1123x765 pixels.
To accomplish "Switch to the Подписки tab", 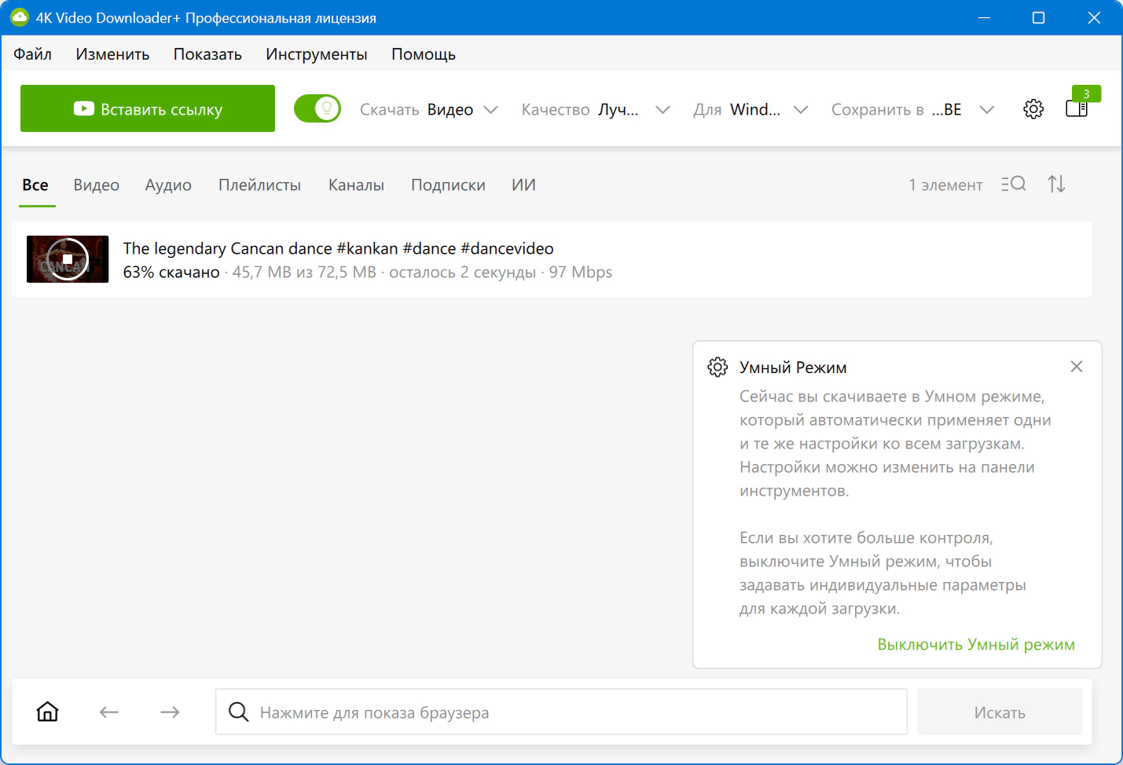I will pos(448,185).
